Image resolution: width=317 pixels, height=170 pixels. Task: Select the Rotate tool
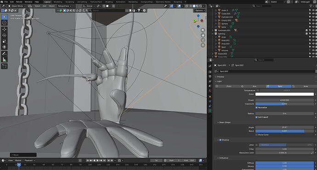pyautogui.click(x=4, y=35)
